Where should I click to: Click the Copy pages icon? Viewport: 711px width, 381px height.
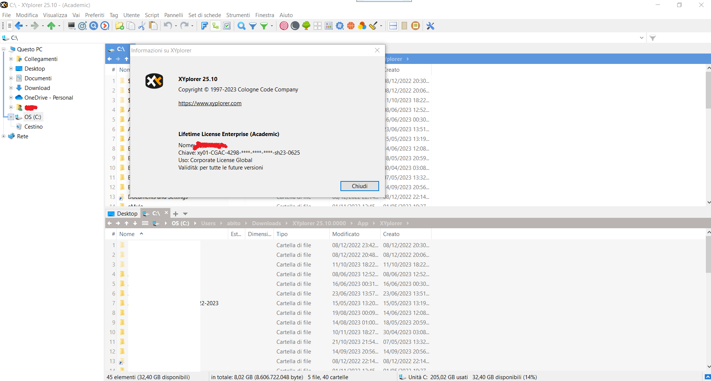click(131, 26)
